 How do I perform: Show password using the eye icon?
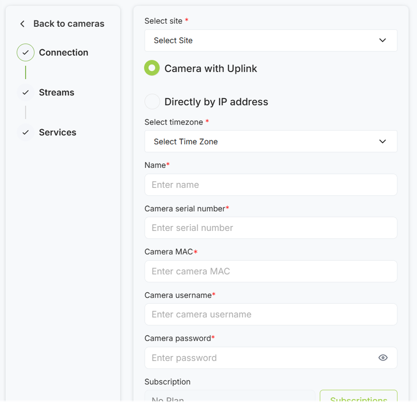click(x=382, y=358)
